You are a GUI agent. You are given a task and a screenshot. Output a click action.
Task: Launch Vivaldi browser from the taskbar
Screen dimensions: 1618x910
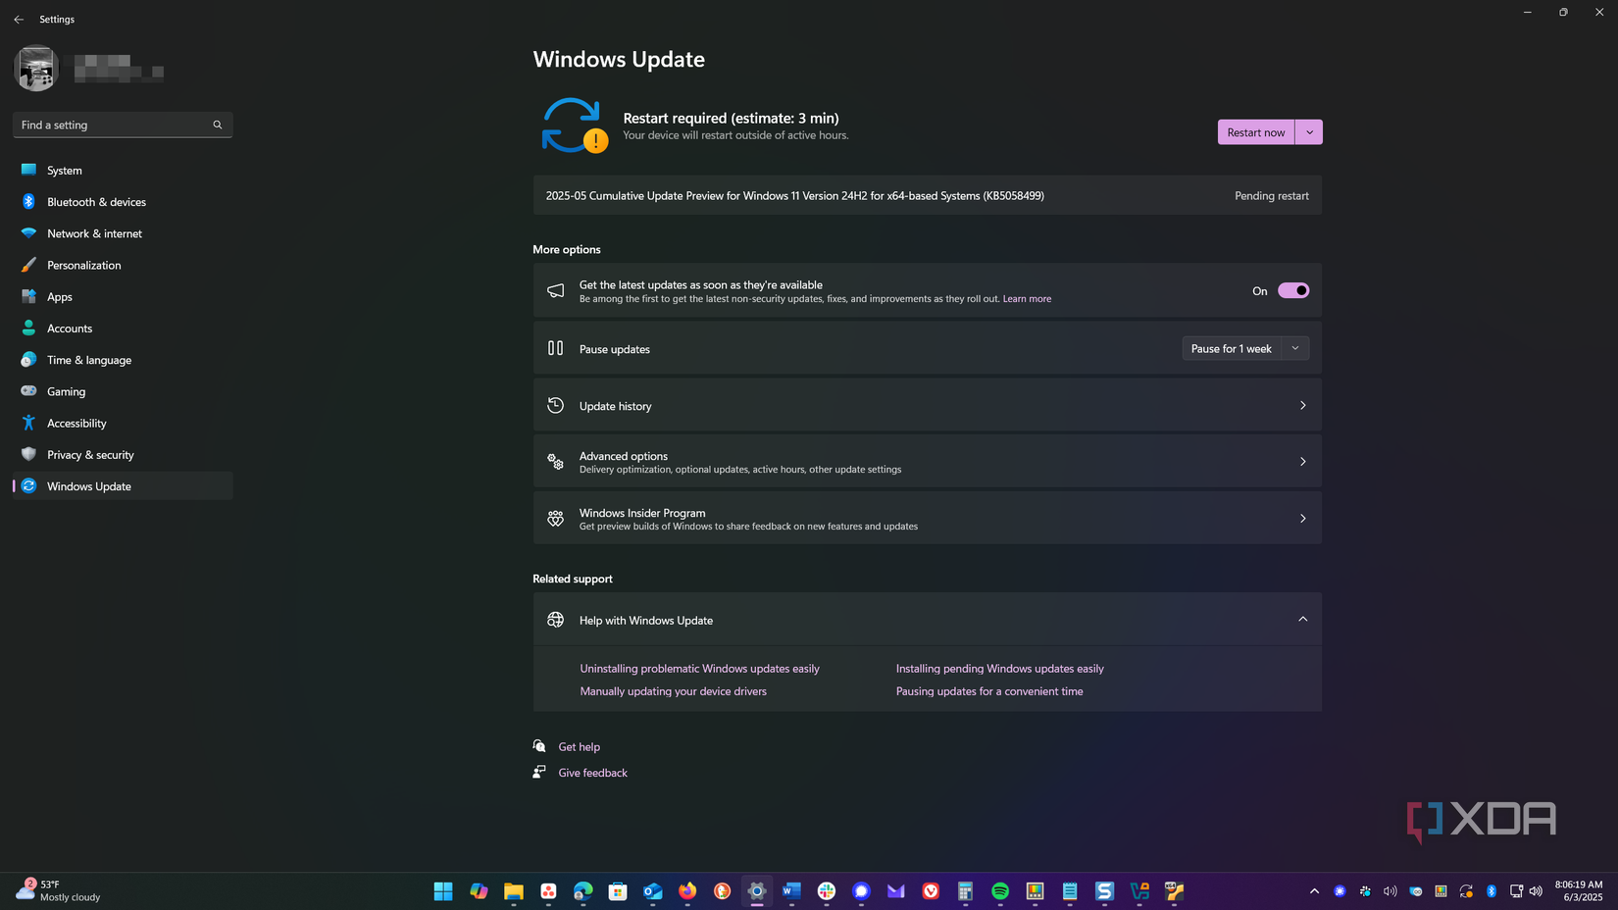point(931,890)
